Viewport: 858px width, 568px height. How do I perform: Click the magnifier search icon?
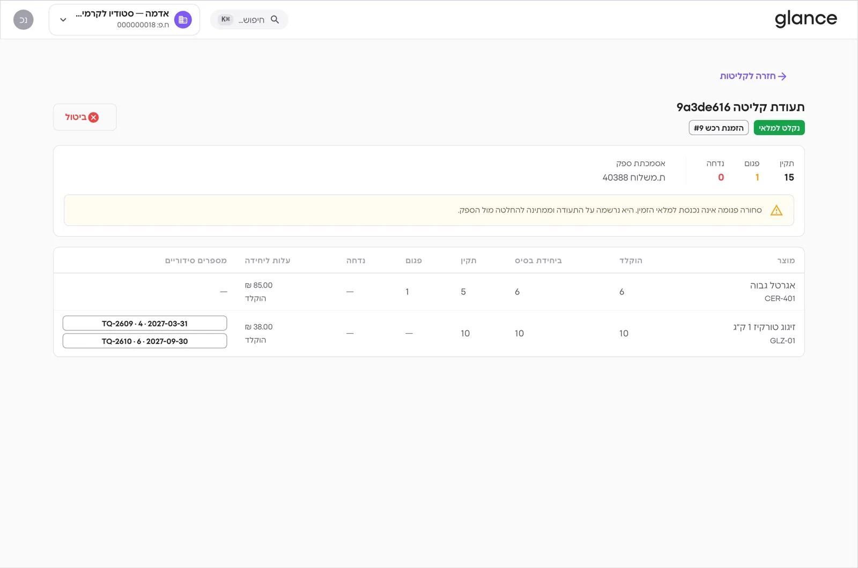(x=275, y=19)
